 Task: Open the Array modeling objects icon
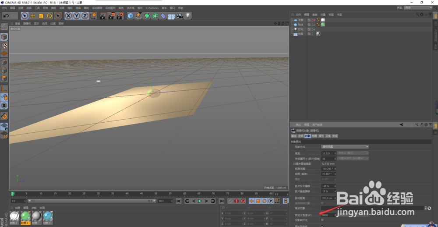click(x=155, y=16)
